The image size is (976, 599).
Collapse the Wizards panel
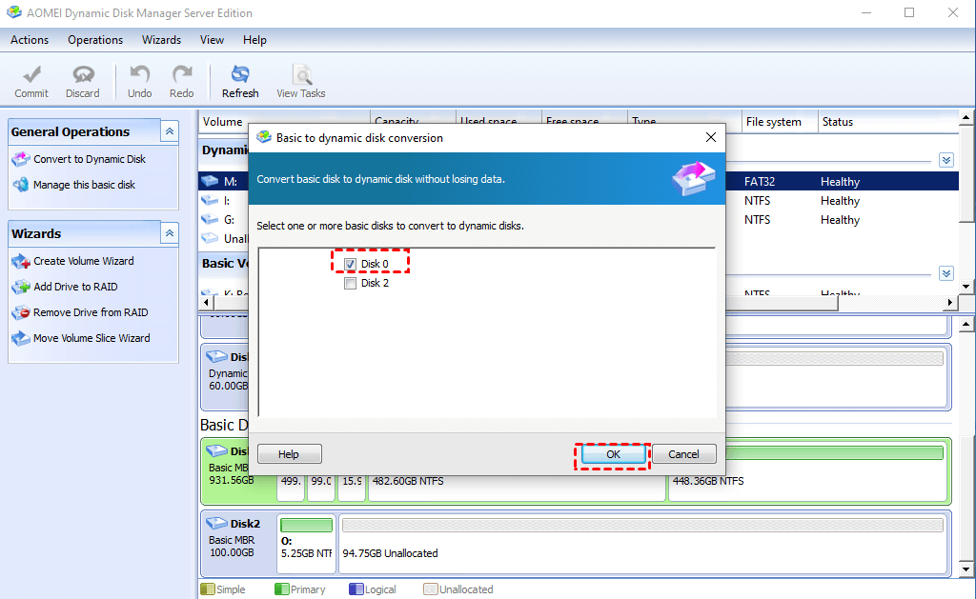point(170,233)
